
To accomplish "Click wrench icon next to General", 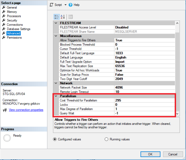I will (x=4, y=8).
